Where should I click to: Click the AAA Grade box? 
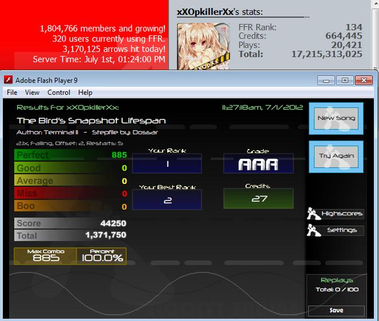[x=258, y=163]
